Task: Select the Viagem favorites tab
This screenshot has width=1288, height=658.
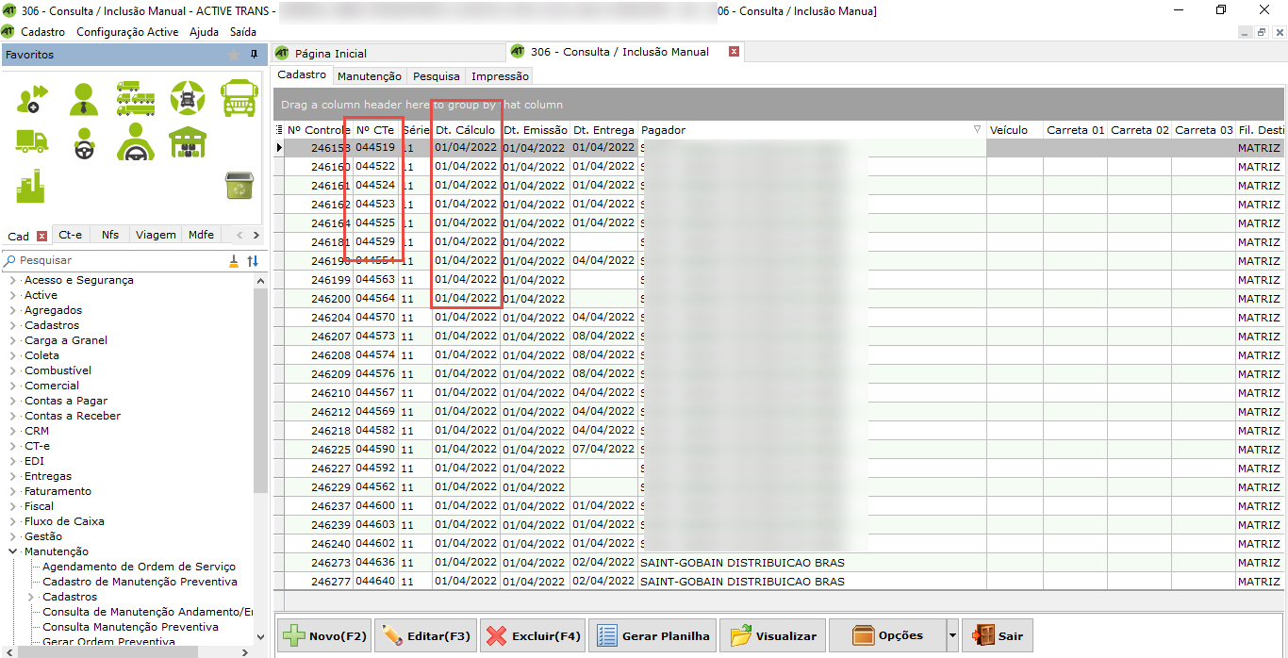Action: [155, 235]
